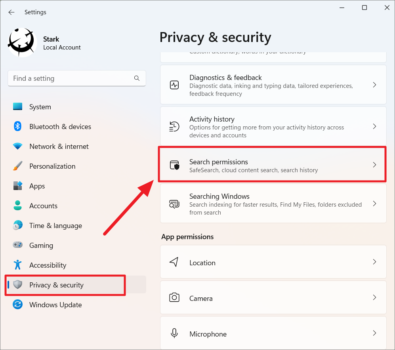Click the Settings window title text
Viewport: 395px width, 350px height.
pos(35,12)
